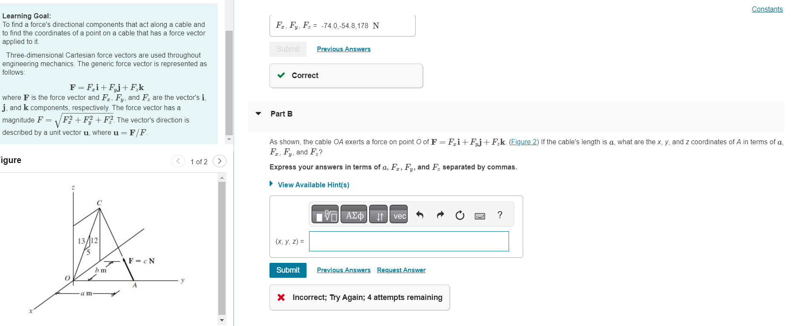Advance to figure 2 of 2
The width and height of the screenshot is (793, 326).
click(220, 161)
